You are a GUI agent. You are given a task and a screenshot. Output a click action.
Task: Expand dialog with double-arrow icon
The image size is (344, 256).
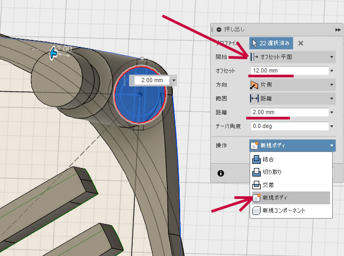pyautogui.click(x=338, y=29)
